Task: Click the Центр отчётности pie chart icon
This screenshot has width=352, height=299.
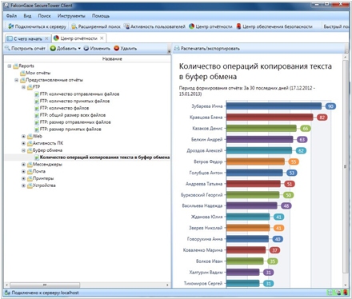Action: pyautogui.click(x=191, y=26)
